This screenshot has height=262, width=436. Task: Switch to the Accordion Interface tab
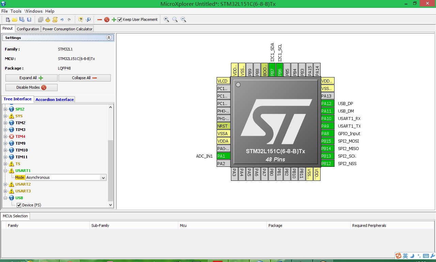[54, 100]
